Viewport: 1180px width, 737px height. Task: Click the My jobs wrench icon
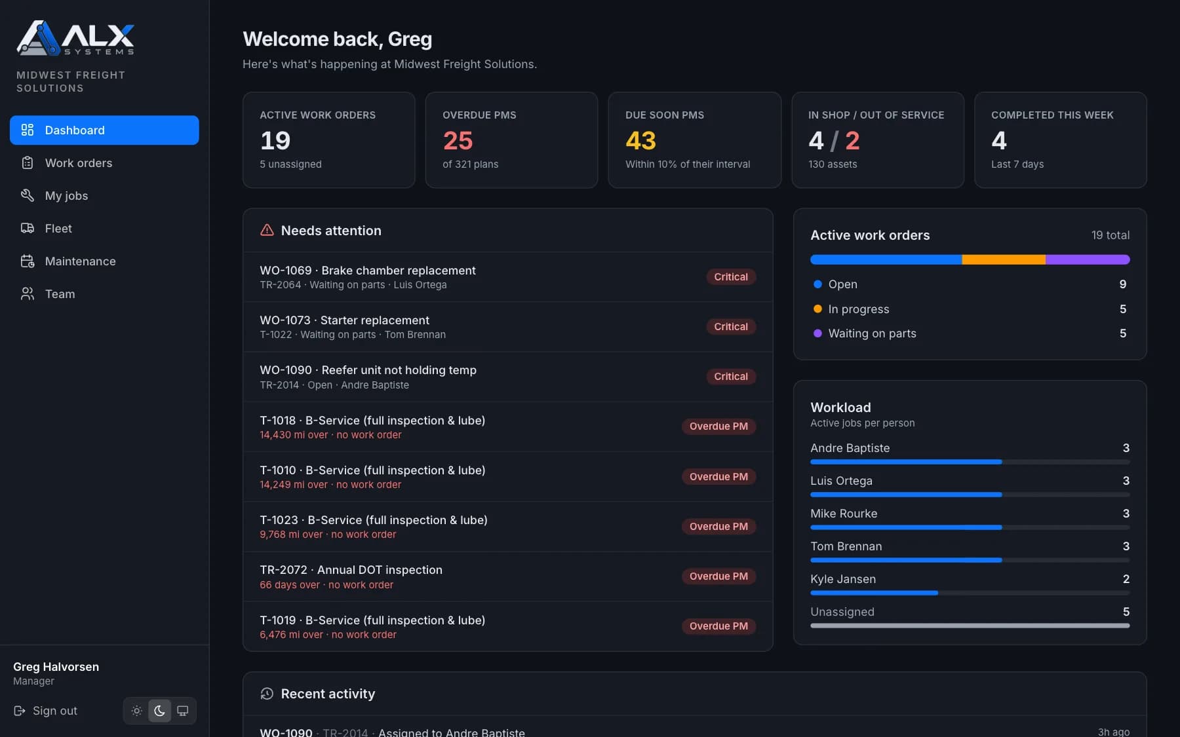tap(28, 195)
